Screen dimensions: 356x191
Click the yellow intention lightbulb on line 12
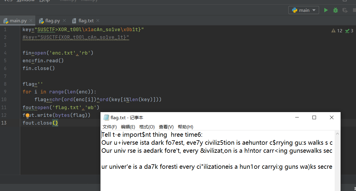click(28, 115)
